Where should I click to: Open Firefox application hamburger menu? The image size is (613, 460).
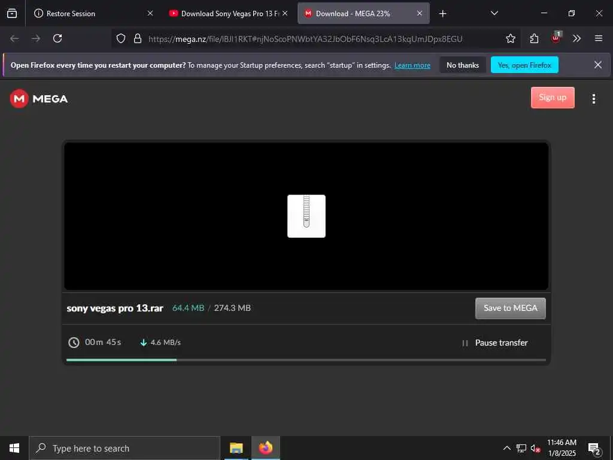click(x=598, y=38)
